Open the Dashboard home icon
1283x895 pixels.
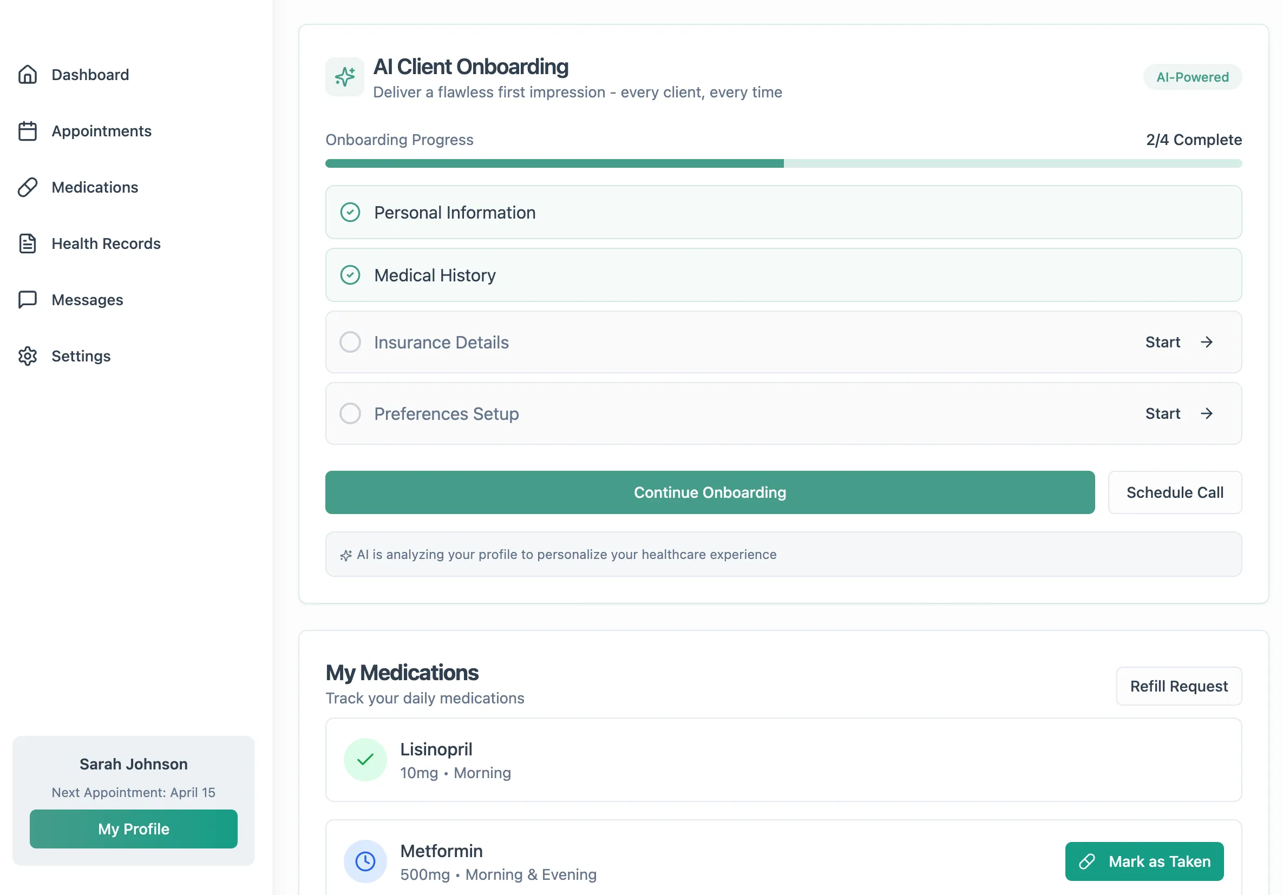28,74
